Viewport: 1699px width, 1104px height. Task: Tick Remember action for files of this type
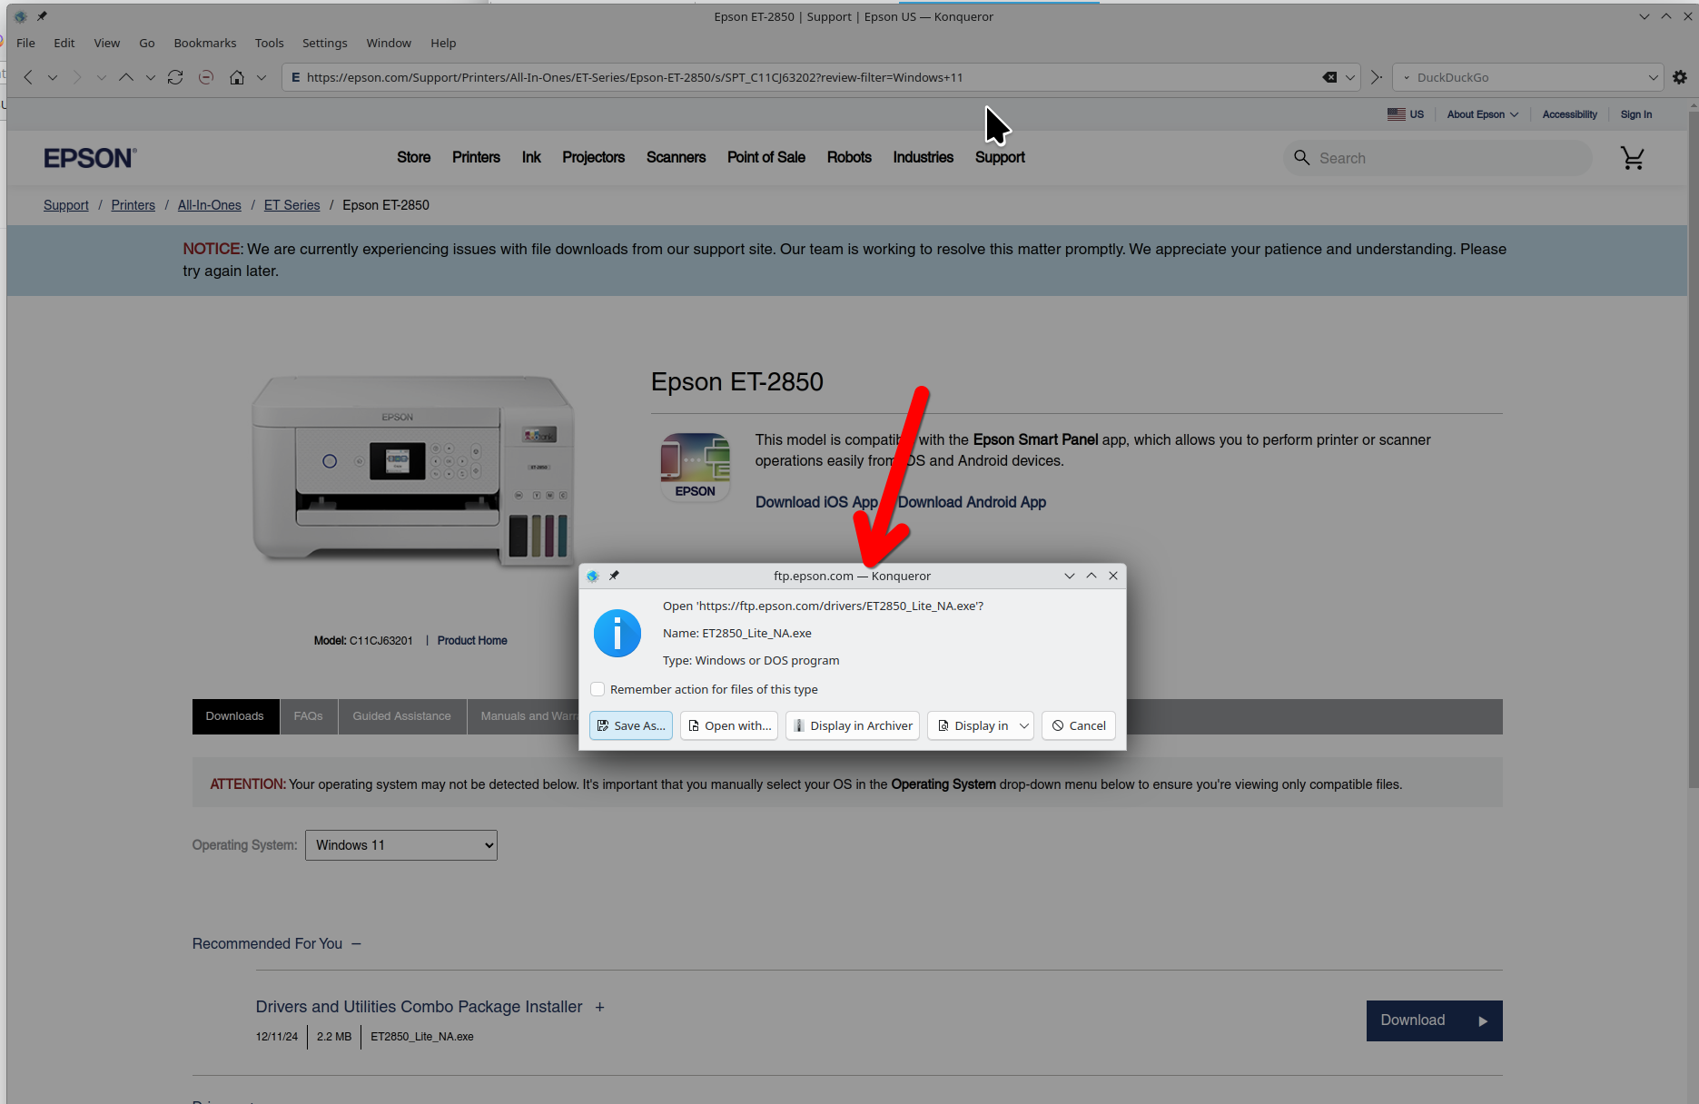[598, 689]
